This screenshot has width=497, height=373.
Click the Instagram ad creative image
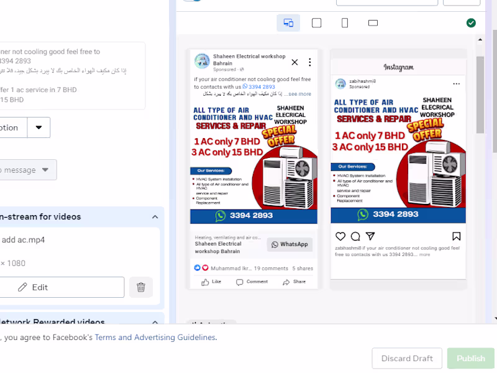coord(398,159)
